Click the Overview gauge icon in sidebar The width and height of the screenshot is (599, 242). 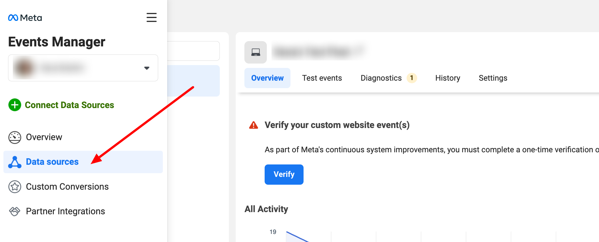tap(15, 137)
